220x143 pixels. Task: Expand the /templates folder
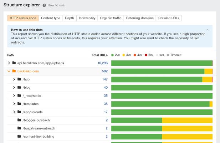click(14, 104)
